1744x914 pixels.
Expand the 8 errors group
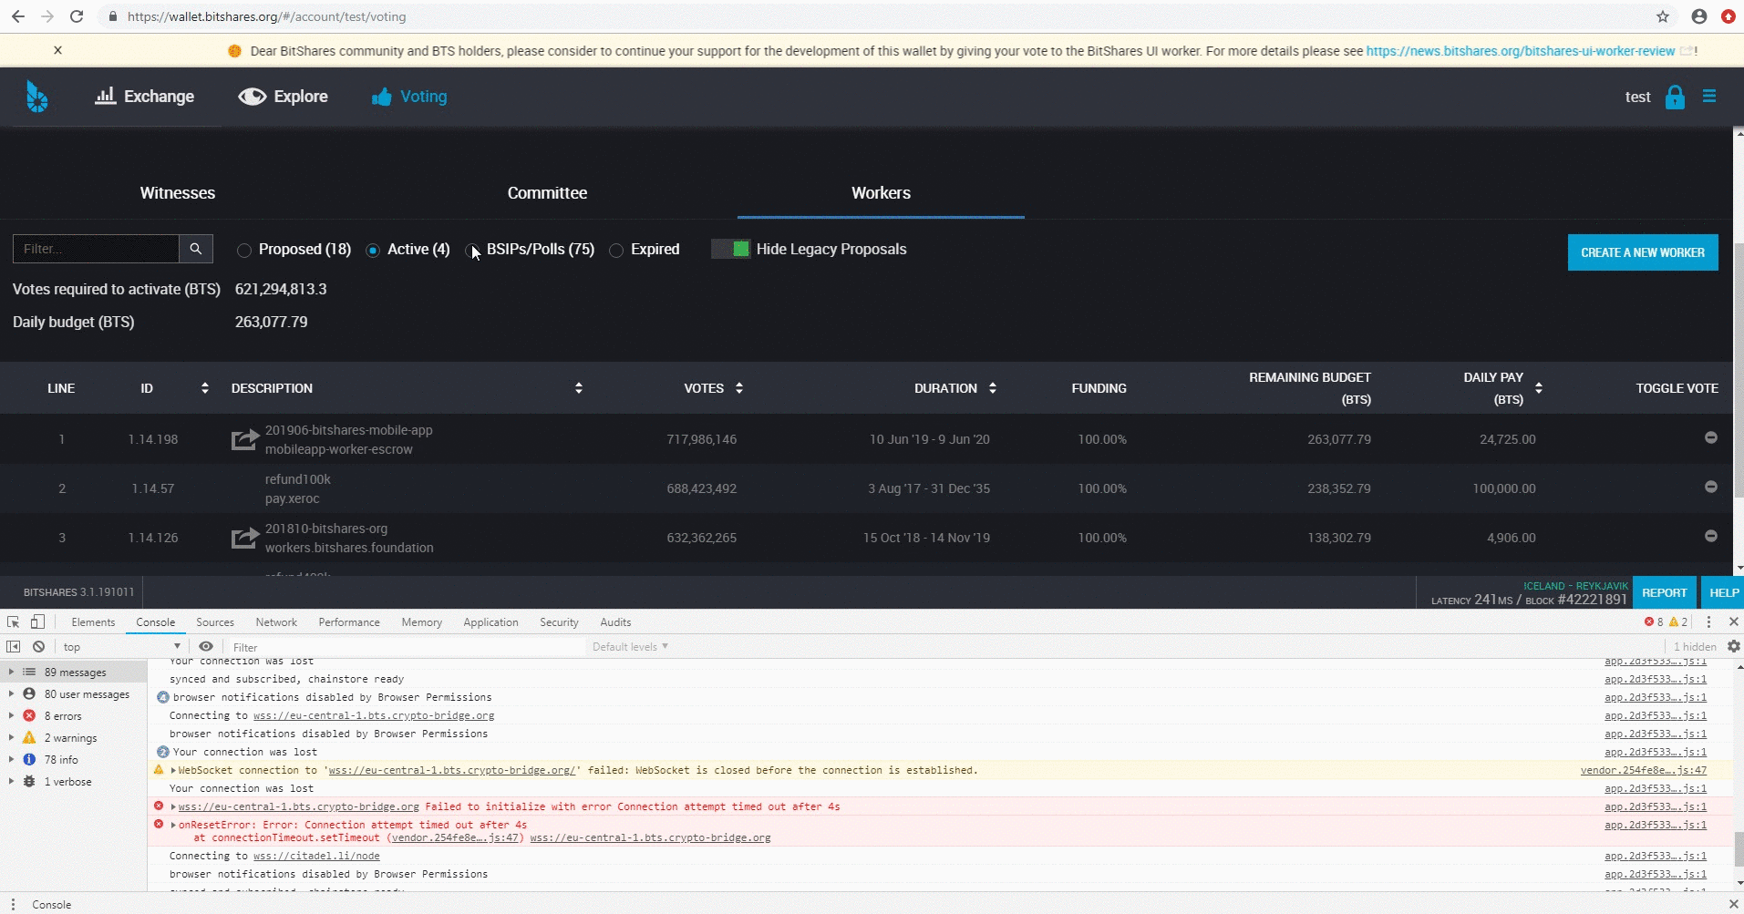[11, 715]
